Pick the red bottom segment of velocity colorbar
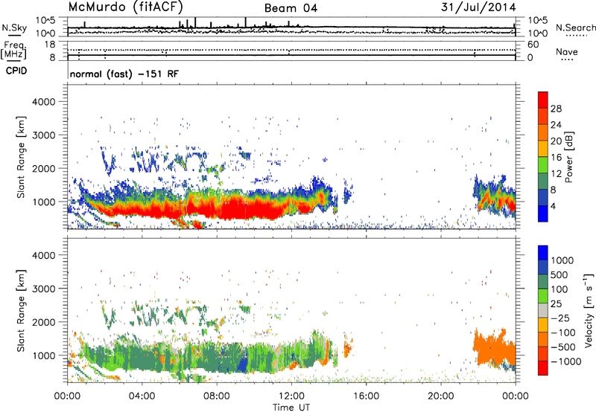This screenshot has width=596, height=412. click(543, 368)
